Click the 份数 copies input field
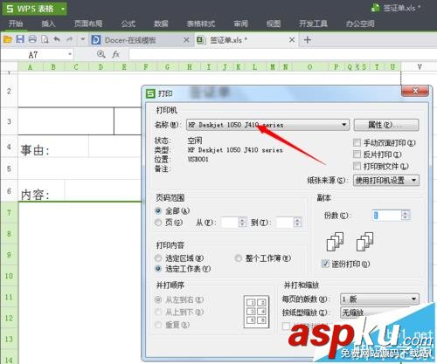Image resolution: width=437 pixels, height=364 pixels. (x=386, y=216)
